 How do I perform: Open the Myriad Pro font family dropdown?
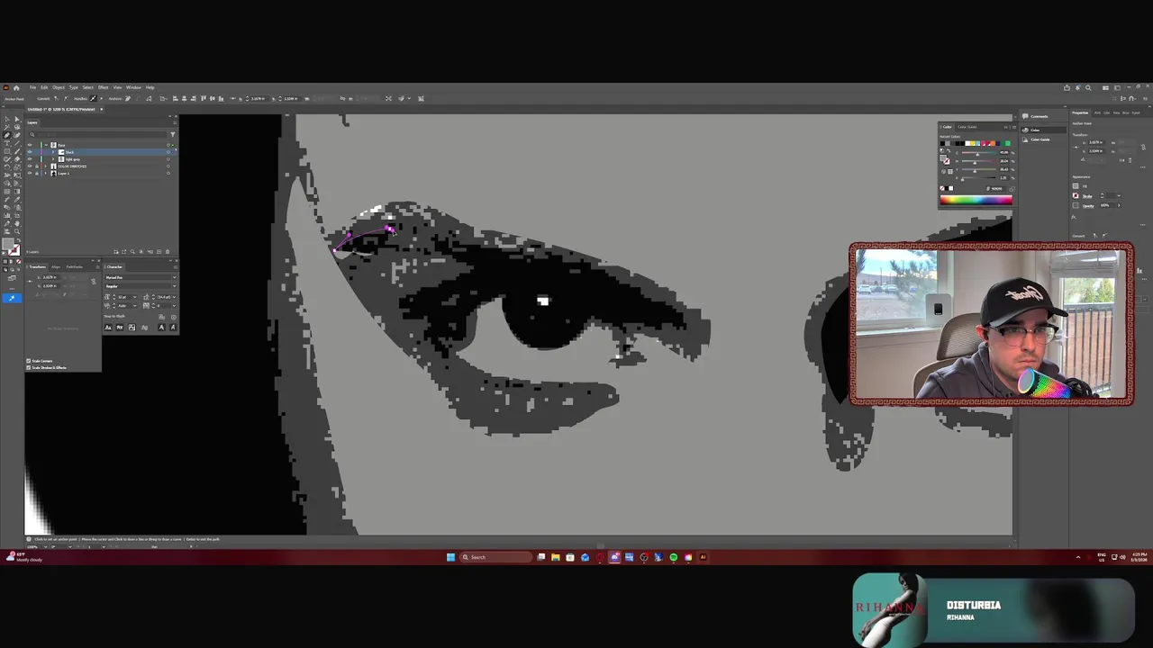[x=175, y=277]
